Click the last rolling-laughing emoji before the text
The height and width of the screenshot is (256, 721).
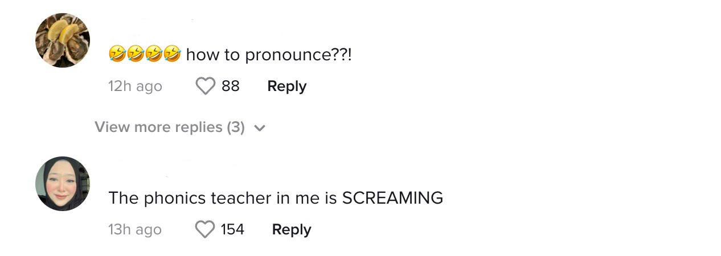[172, 55]
